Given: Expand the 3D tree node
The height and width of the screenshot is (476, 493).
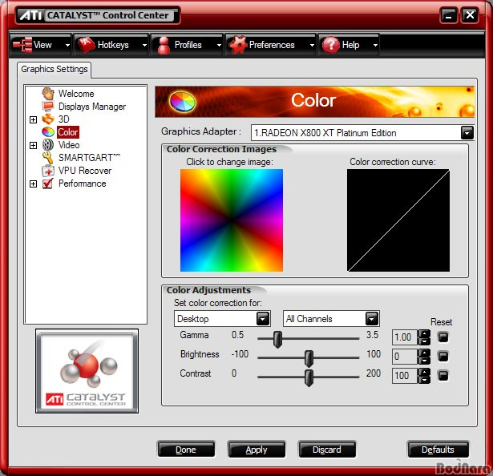Looking at the screenshot, I should [x=33, y=119].
